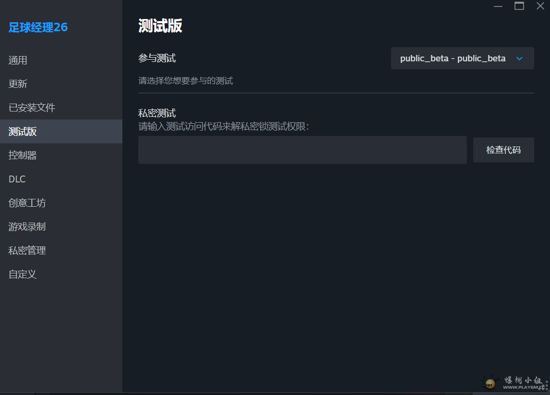The width and height of the screenshot is (550, 395).
Task: Click the 检查代码 button
Action: [503, 150]
